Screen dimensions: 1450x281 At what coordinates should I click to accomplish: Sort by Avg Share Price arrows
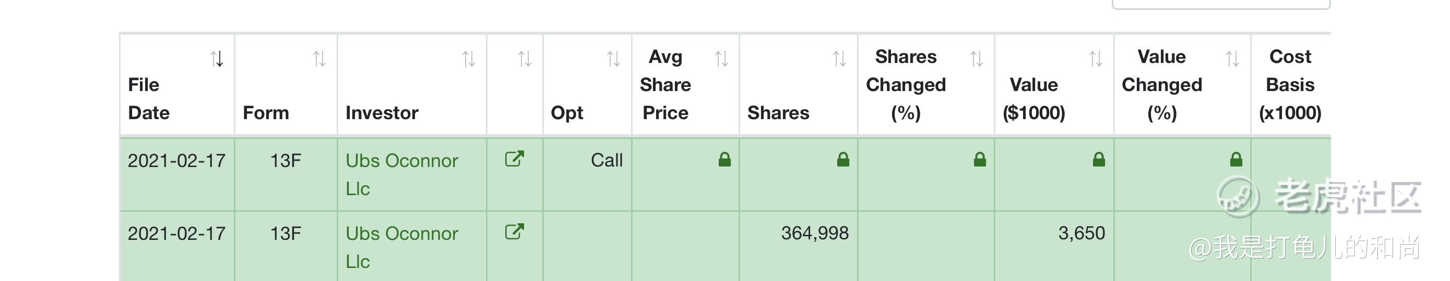(x=722, y=59)
